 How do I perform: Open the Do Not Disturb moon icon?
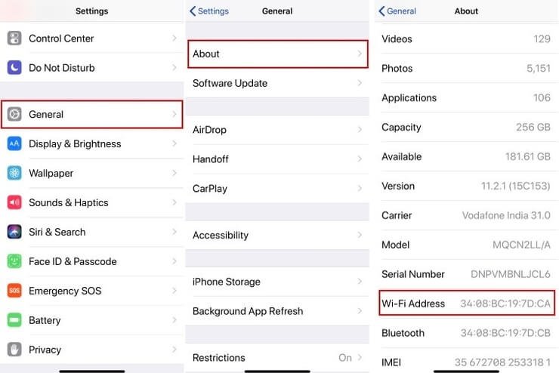coord(14,67)
